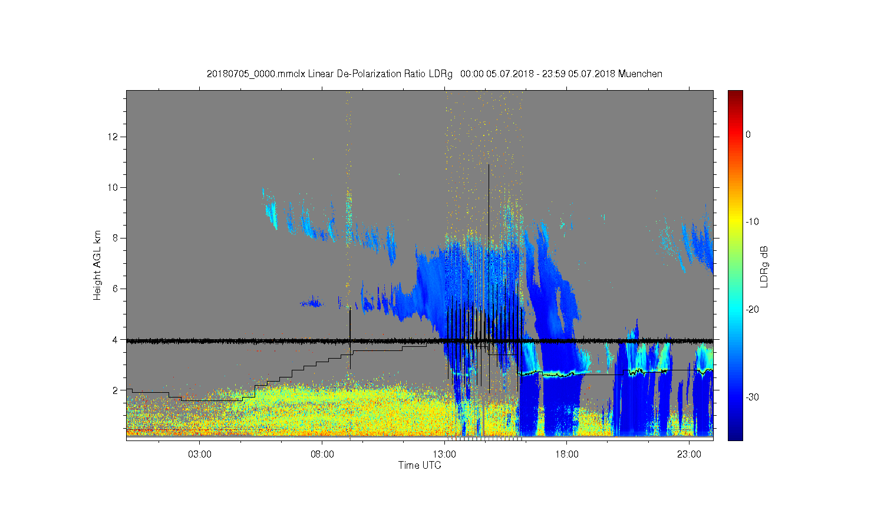Click the height tick label 8
The width and height of the screenshot is (884, 530).
(116, 238)
